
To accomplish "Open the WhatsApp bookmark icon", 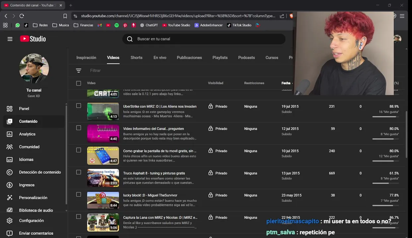I will click(x=18, y=25).
